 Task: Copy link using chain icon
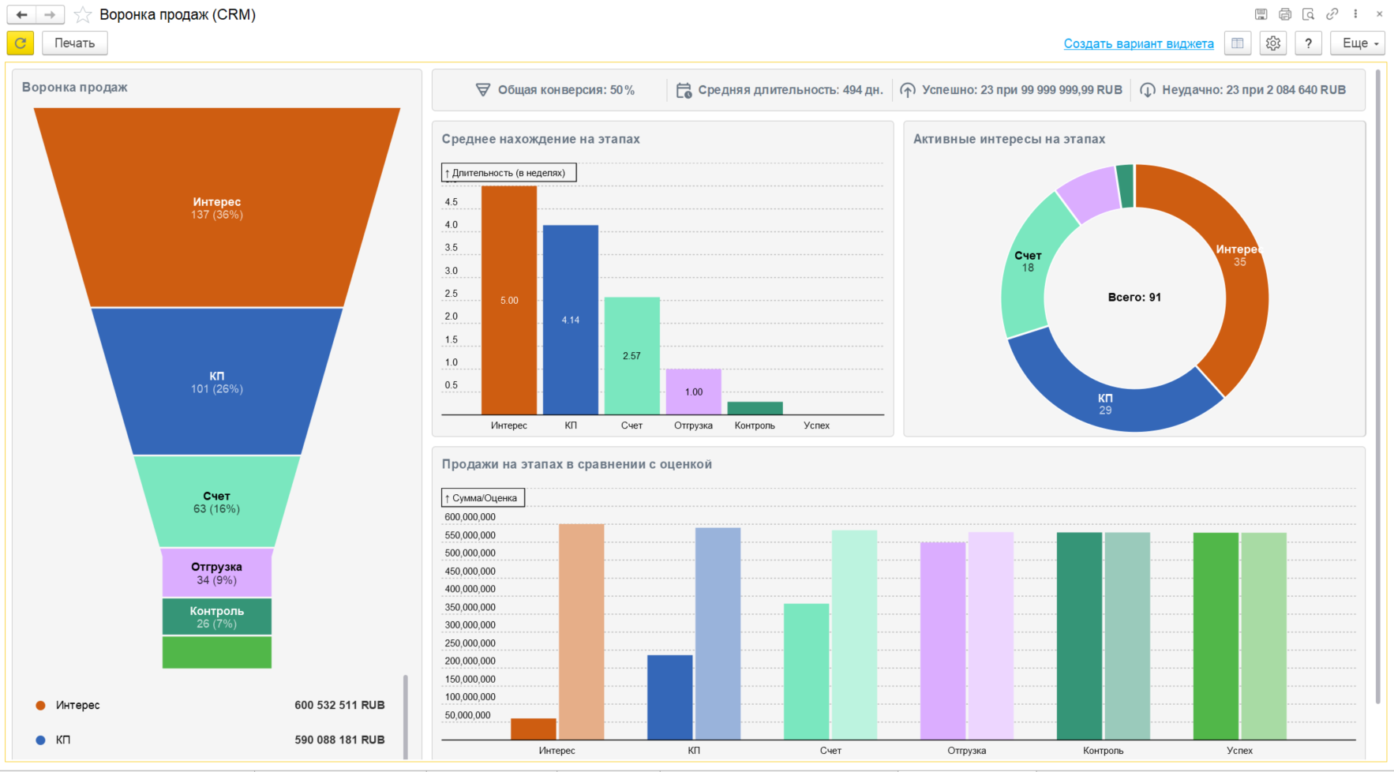(1332, 14)
